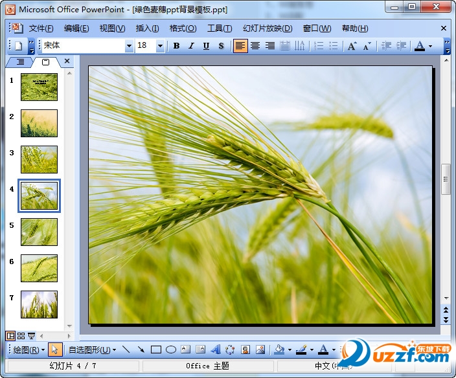Select the Arrow drawing tool
This screenshot has width=456, height=378.
coord(141,350)
